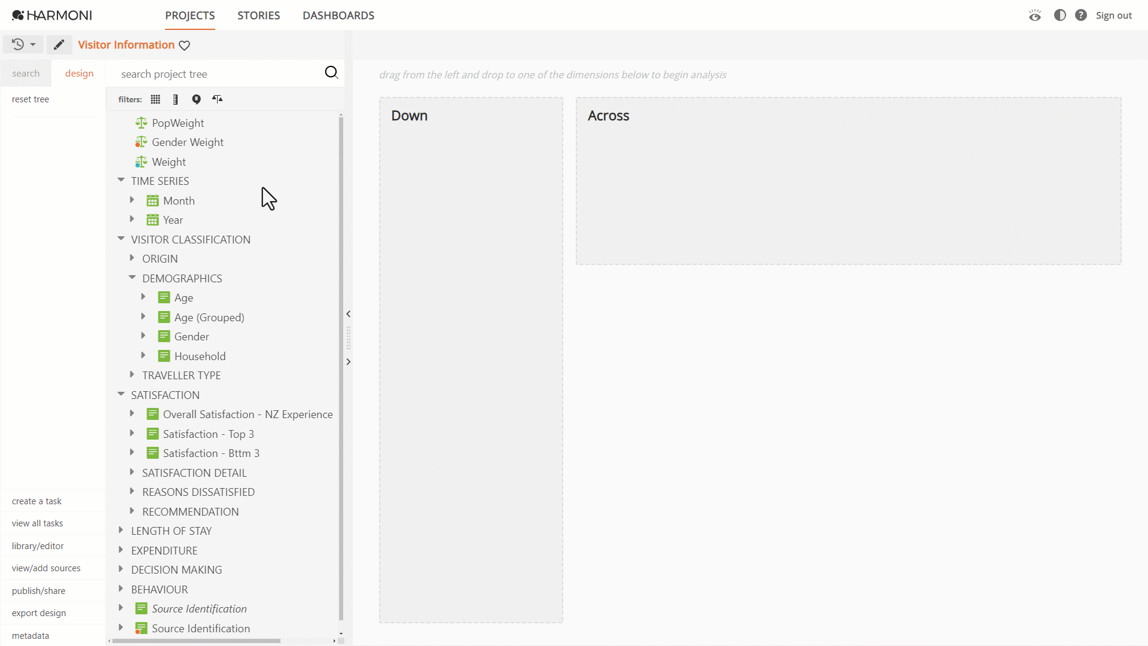The image size is (1148, 646).
Task: Click the eye presentation icon in header
Action: pos(1035,16)
